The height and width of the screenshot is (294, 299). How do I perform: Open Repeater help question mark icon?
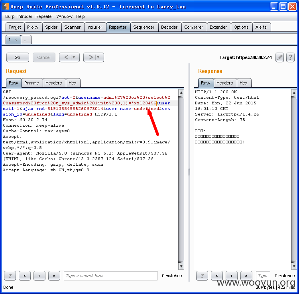tap(290, 57)
